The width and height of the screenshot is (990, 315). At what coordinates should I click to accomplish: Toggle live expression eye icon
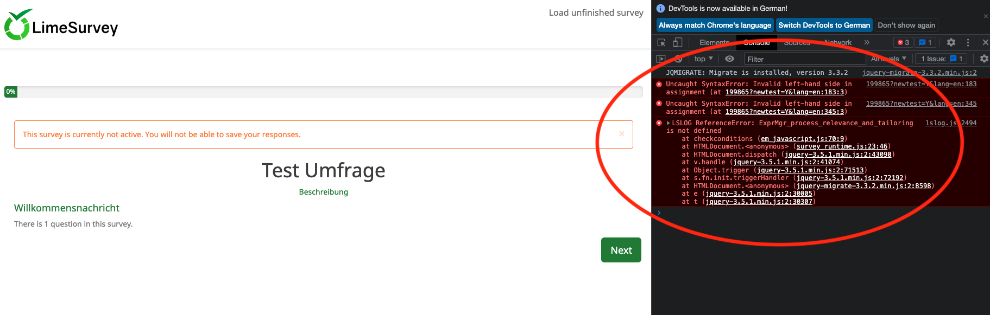click(x=729, y=59)
